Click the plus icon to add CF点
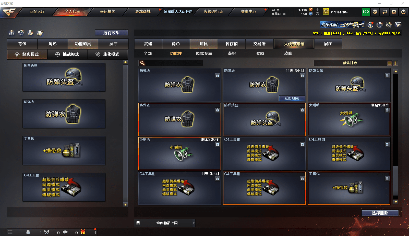 pyautogui.click(x=318, y=9)
